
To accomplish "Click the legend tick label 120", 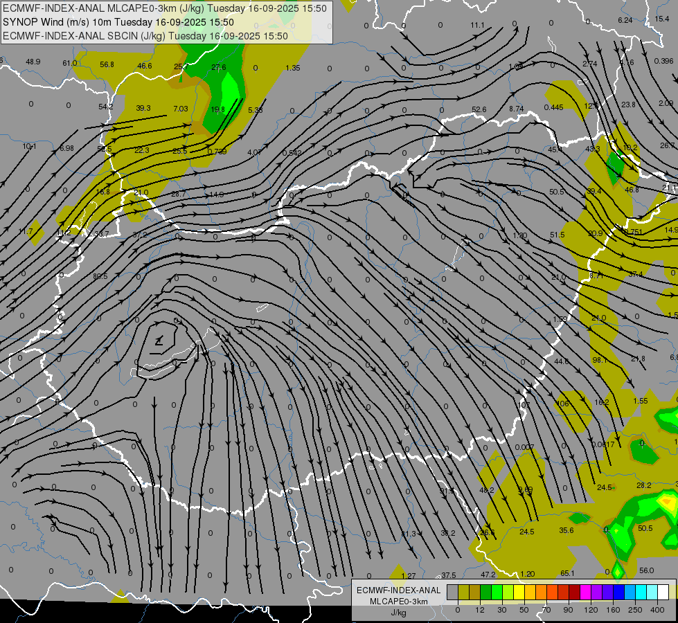I will [x=591, y=610].
